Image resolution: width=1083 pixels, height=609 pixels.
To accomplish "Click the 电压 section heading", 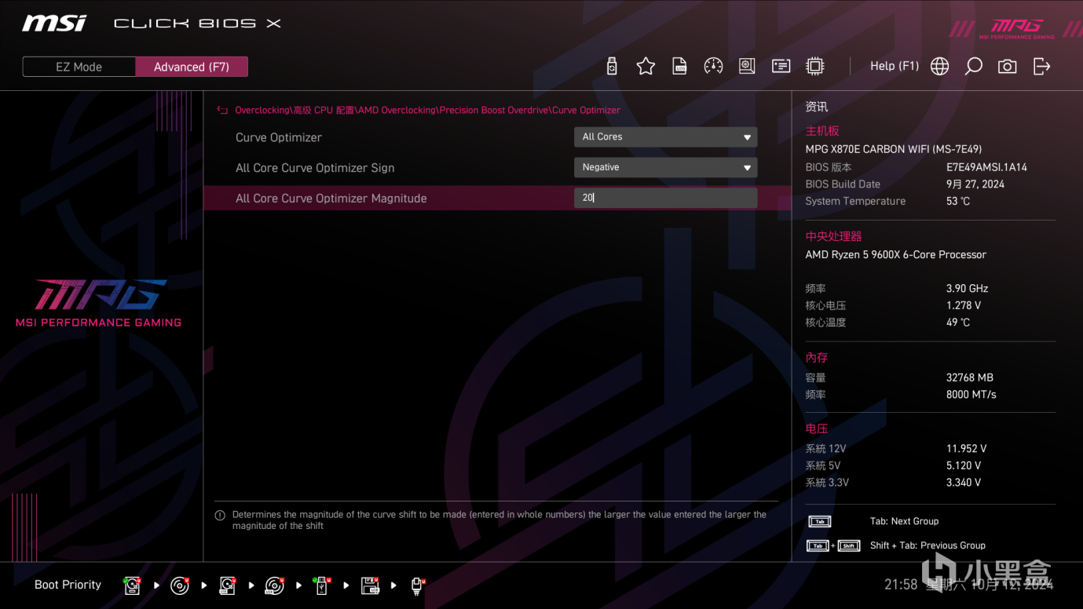I will point(817,429).
